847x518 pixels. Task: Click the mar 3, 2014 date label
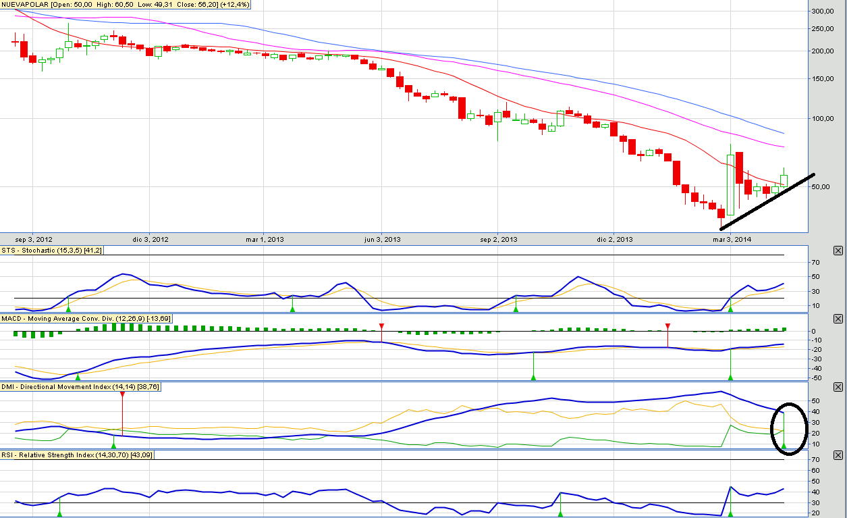[732, 239]
